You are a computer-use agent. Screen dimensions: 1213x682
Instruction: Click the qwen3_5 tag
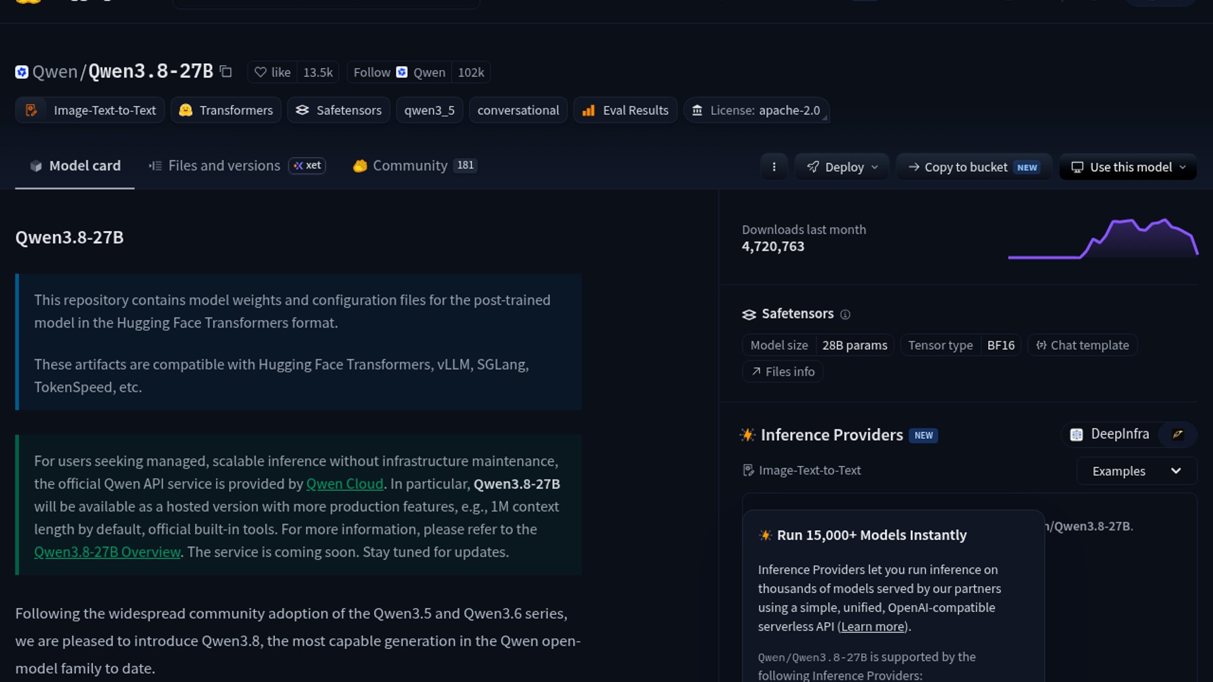pyautogui.click(x=430, y=111)
